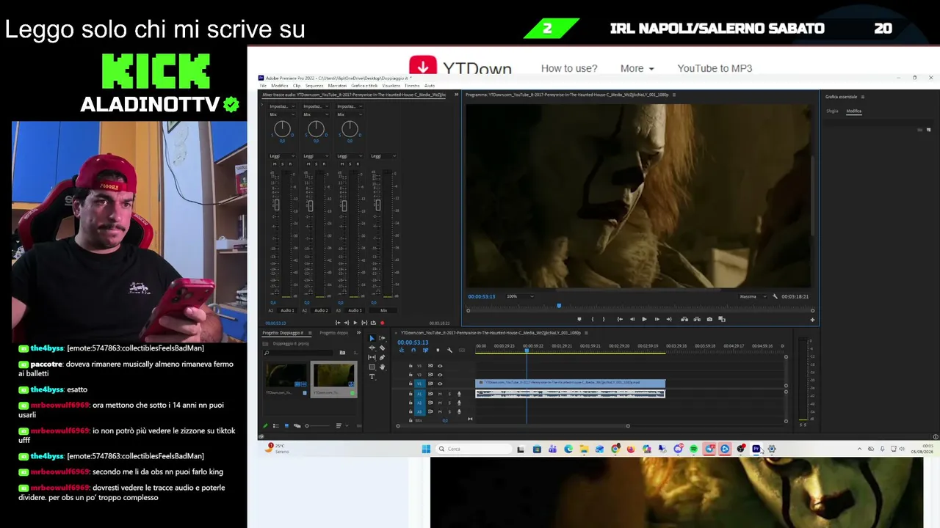Viewport: 940px width, 528px height.
Task: Solo timeline track A2
Action: click(449, 403)
